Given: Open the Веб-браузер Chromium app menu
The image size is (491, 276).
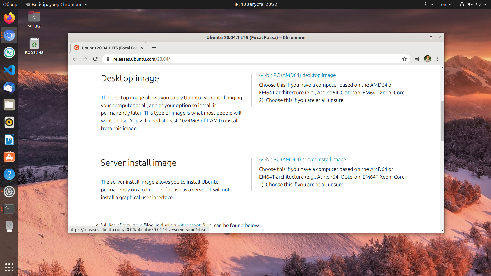Looking at the screenshot, I should (x=57, y=4).
